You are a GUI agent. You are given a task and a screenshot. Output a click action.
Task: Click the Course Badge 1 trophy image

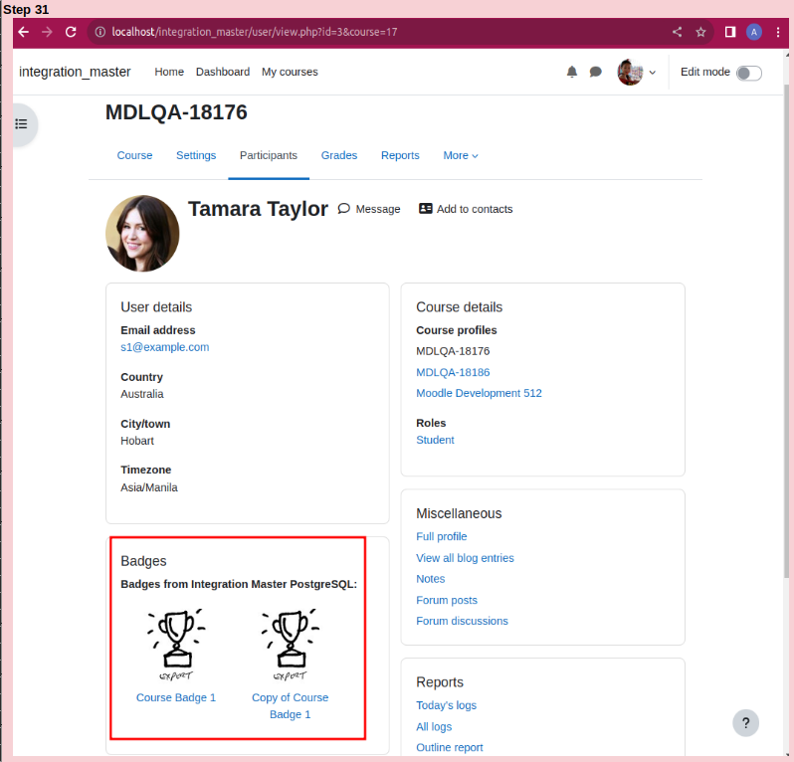pyautogui.click(x=176, y=645)
